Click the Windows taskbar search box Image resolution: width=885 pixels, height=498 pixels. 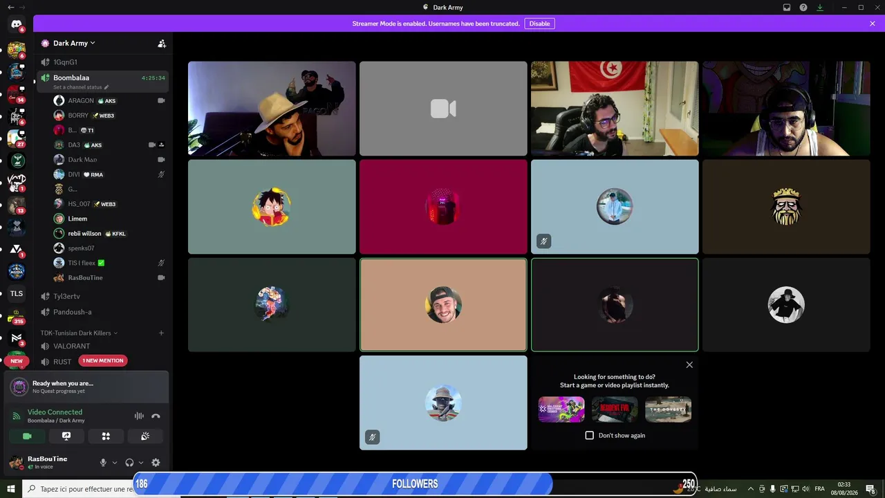pos(80,489)
